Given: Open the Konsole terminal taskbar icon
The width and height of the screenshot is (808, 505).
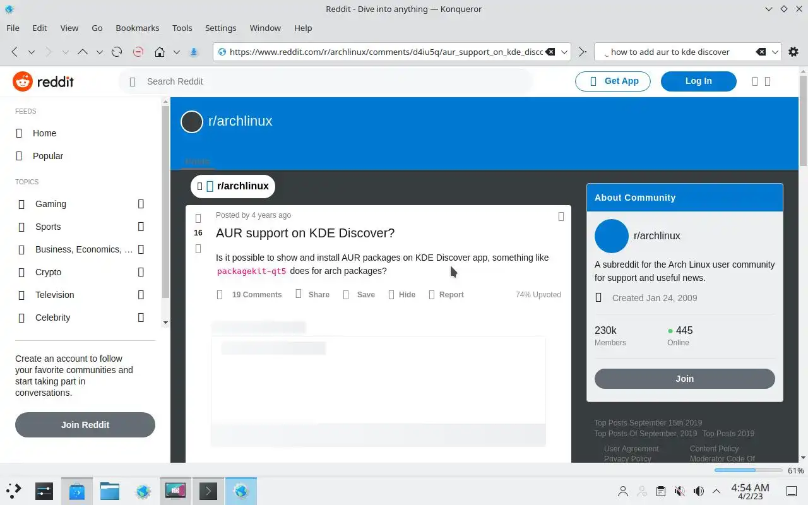Looking at the screenshot, I should coord(208,490).
